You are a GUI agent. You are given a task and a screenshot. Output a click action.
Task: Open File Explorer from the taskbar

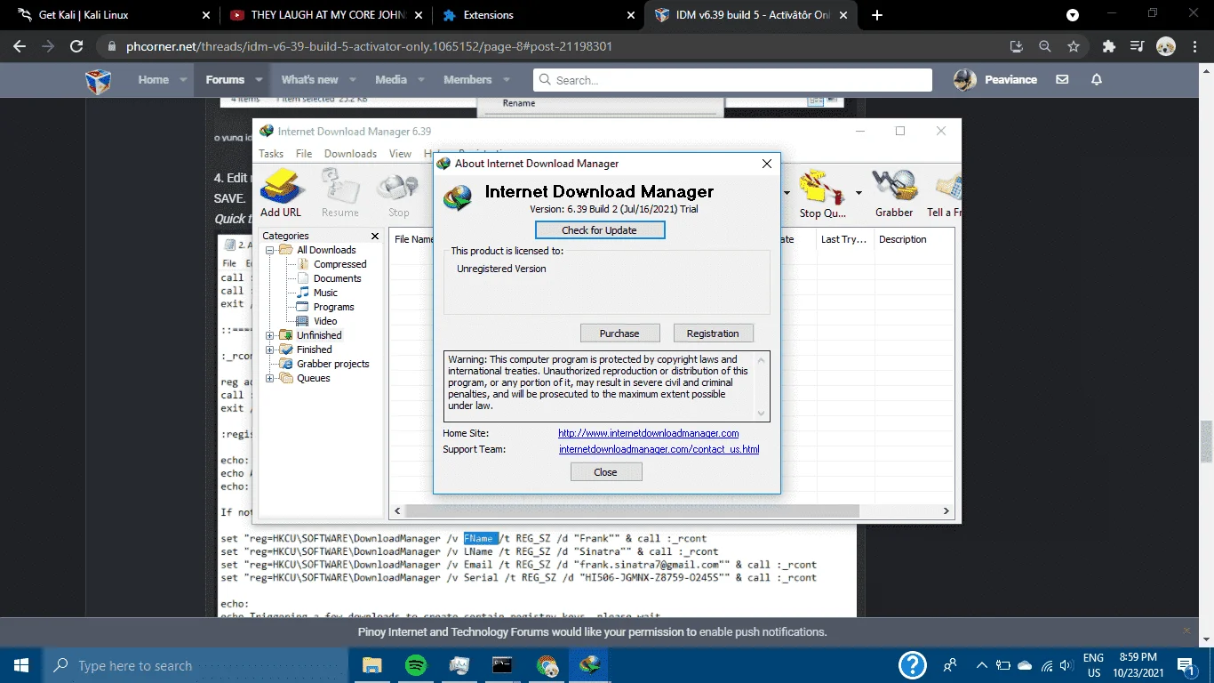(371, 664)
